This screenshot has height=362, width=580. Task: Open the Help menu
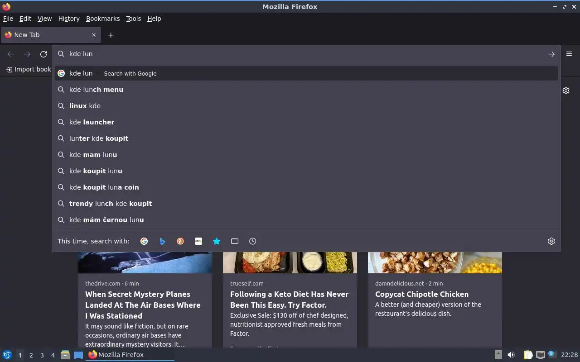pos(154,19)
